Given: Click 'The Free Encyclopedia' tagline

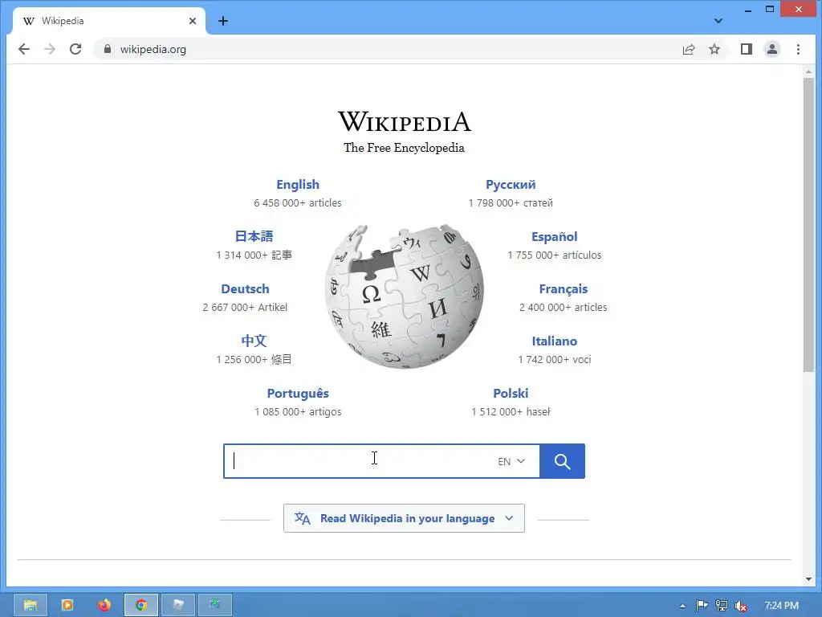Looking at the screenshot, I should click(405, 148).
